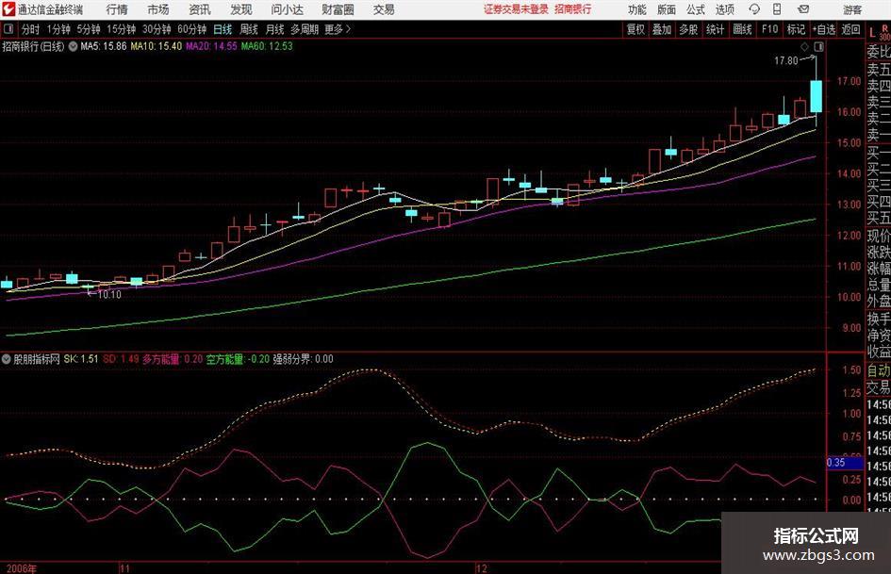Expand the 股朋指标网 indicator dropdown

pos(6,359)
